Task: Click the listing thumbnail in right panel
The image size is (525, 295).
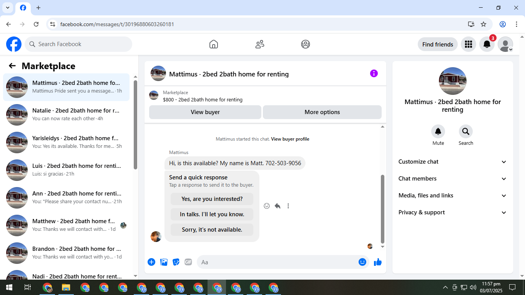Action: (x=453, y=81)
